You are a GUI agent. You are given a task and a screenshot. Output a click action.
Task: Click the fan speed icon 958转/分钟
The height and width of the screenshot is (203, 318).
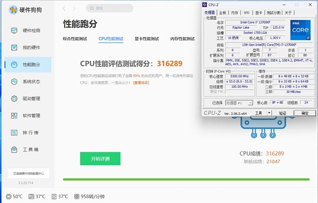pyautogui.click(x=77, y=197)
